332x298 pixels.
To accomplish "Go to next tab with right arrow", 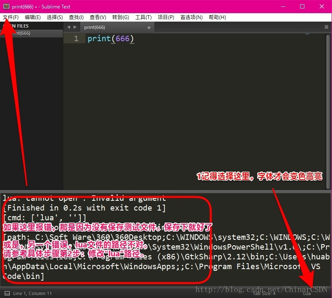I will coord(75,27).
